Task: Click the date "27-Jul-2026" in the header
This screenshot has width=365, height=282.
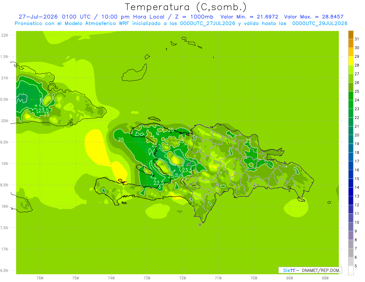Action: point(39,17)
